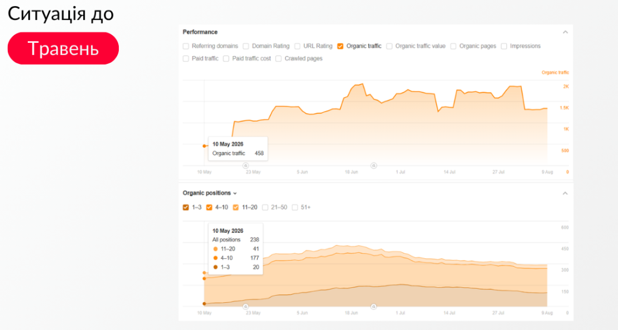Enable the Paid traffic cost checkbox
The width and height of the screenshot is (618, 330).
(x=226, y=59)
